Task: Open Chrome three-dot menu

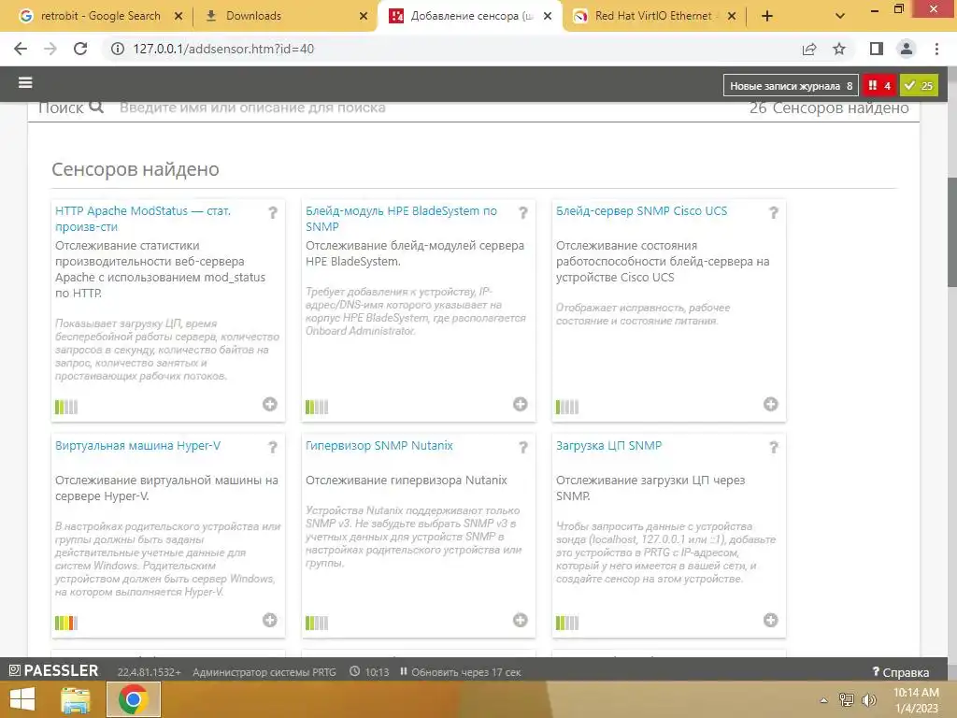Action: click(x=936, y=49)
